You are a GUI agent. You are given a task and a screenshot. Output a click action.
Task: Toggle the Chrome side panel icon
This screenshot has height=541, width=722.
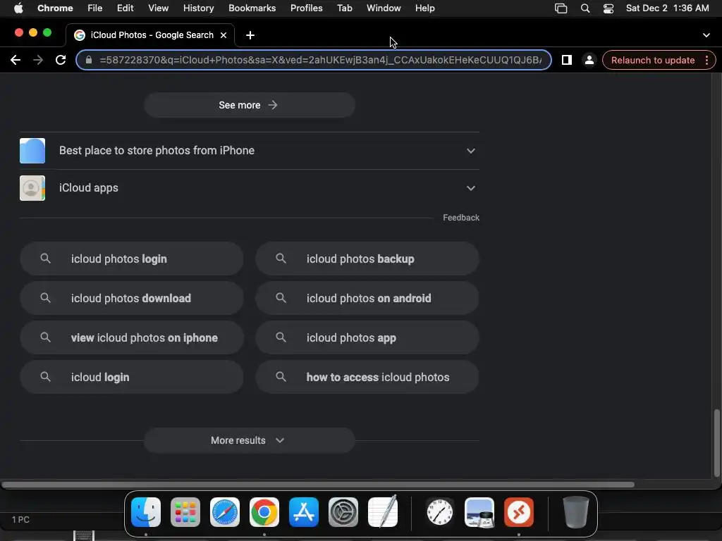pos(567,61)
